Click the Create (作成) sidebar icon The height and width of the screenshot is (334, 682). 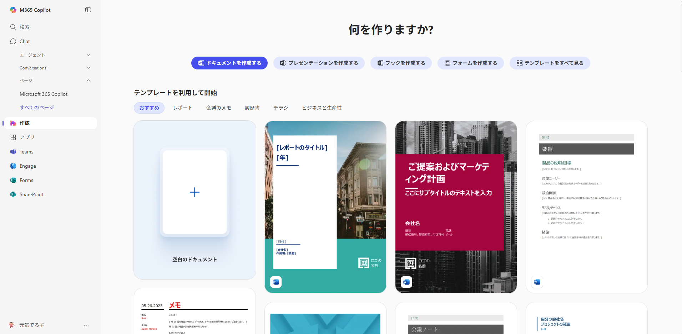point(13,123)
